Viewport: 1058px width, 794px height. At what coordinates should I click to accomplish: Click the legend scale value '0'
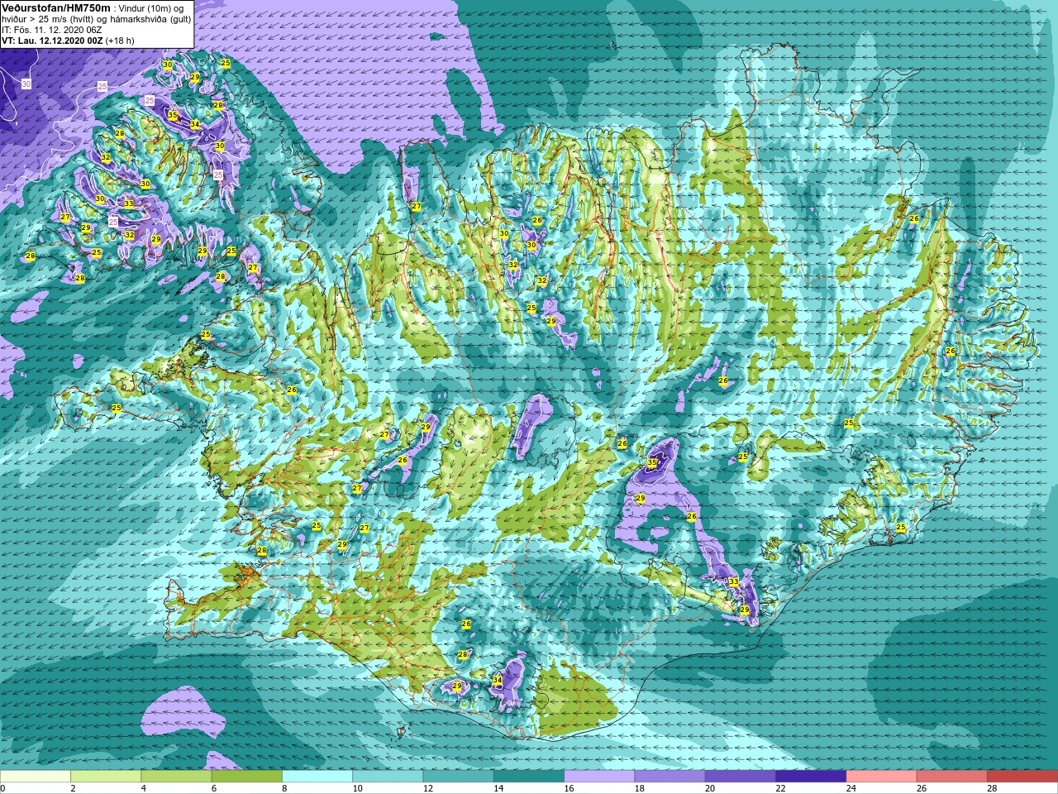point(2,788)
